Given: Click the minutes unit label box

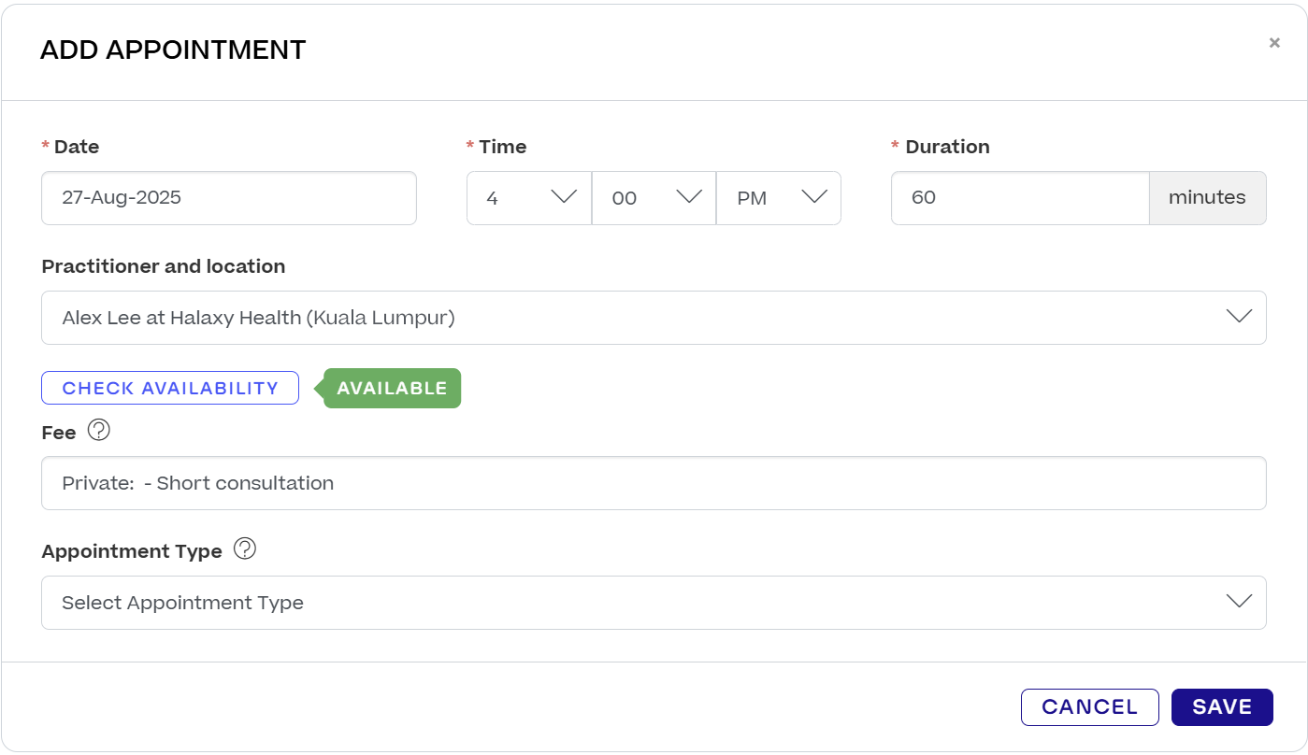Looking at the screenshot, I should coord(1208,198).
